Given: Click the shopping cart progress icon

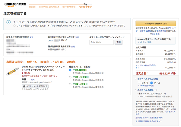Looking at the screenshot, I should [x=85, y=5].
